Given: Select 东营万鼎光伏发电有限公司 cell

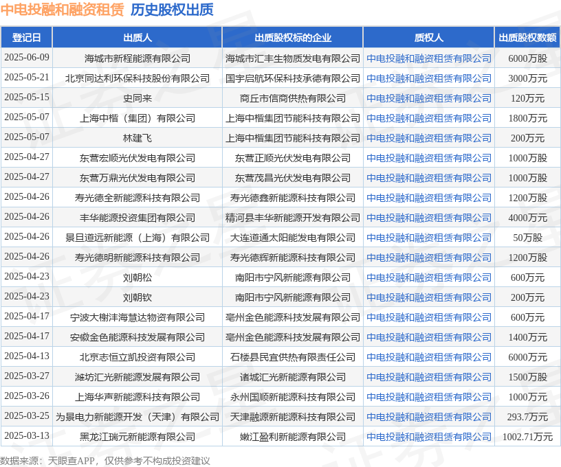Looking at the screenshot, I should point(137,178).
